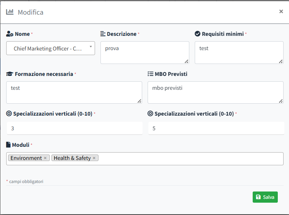Click the checklist icon beside MBO Previsti
Image resolution: width=289 pixels, height=215 pixels.
(x=151, y=74)
